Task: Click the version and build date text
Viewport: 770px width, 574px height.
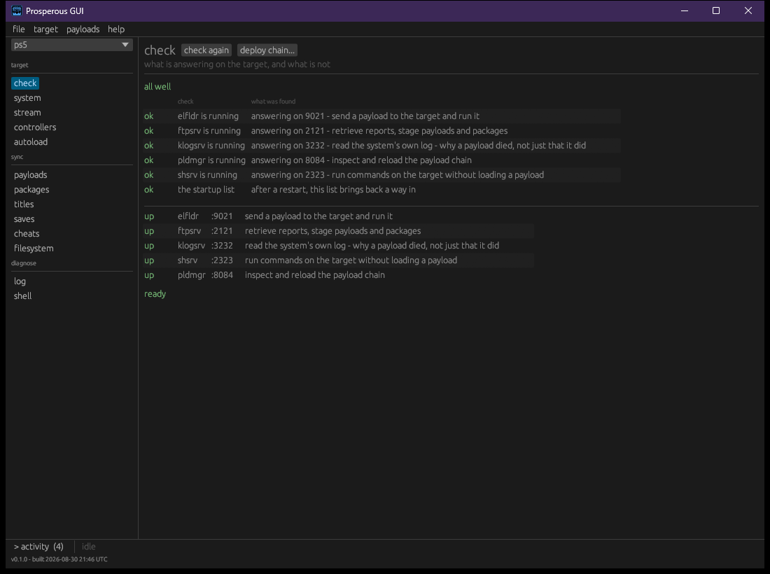Action: (x=59, y=559)
